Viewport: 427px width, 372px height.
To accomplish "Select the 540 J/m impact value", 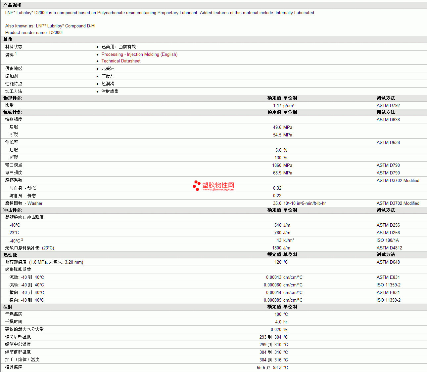I will [282, 225].
